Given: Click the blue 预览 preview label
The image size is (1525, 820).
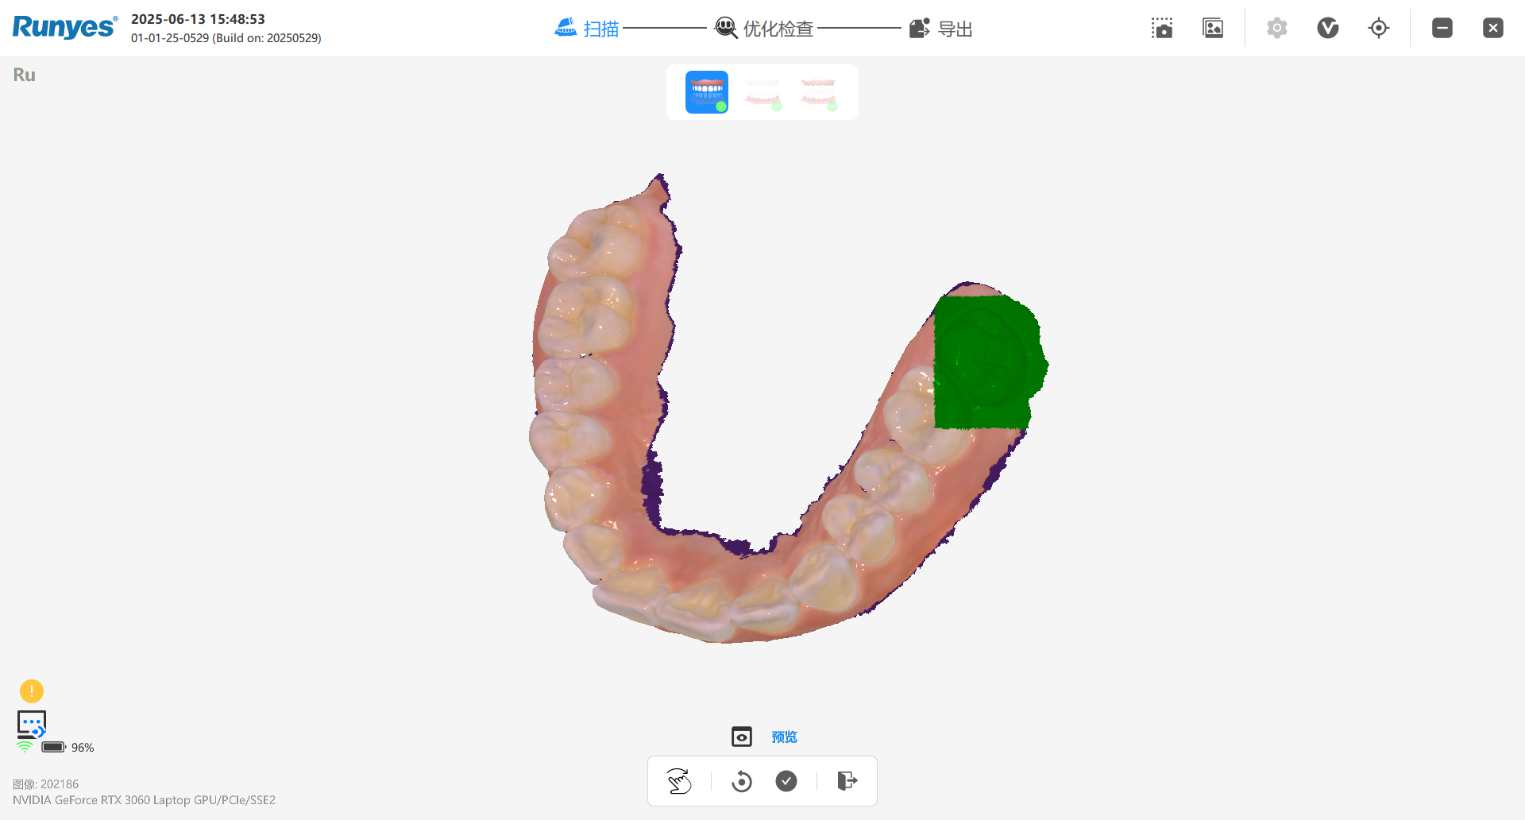Looking at the screenshot, I should pos(784,737).
